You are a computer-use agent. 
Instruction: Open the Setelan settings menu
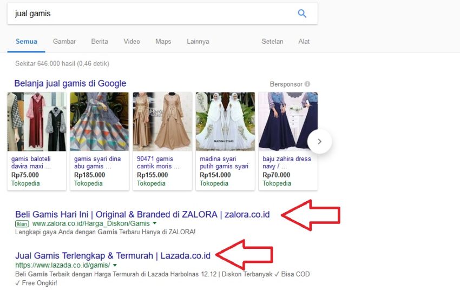coord(272,41)
